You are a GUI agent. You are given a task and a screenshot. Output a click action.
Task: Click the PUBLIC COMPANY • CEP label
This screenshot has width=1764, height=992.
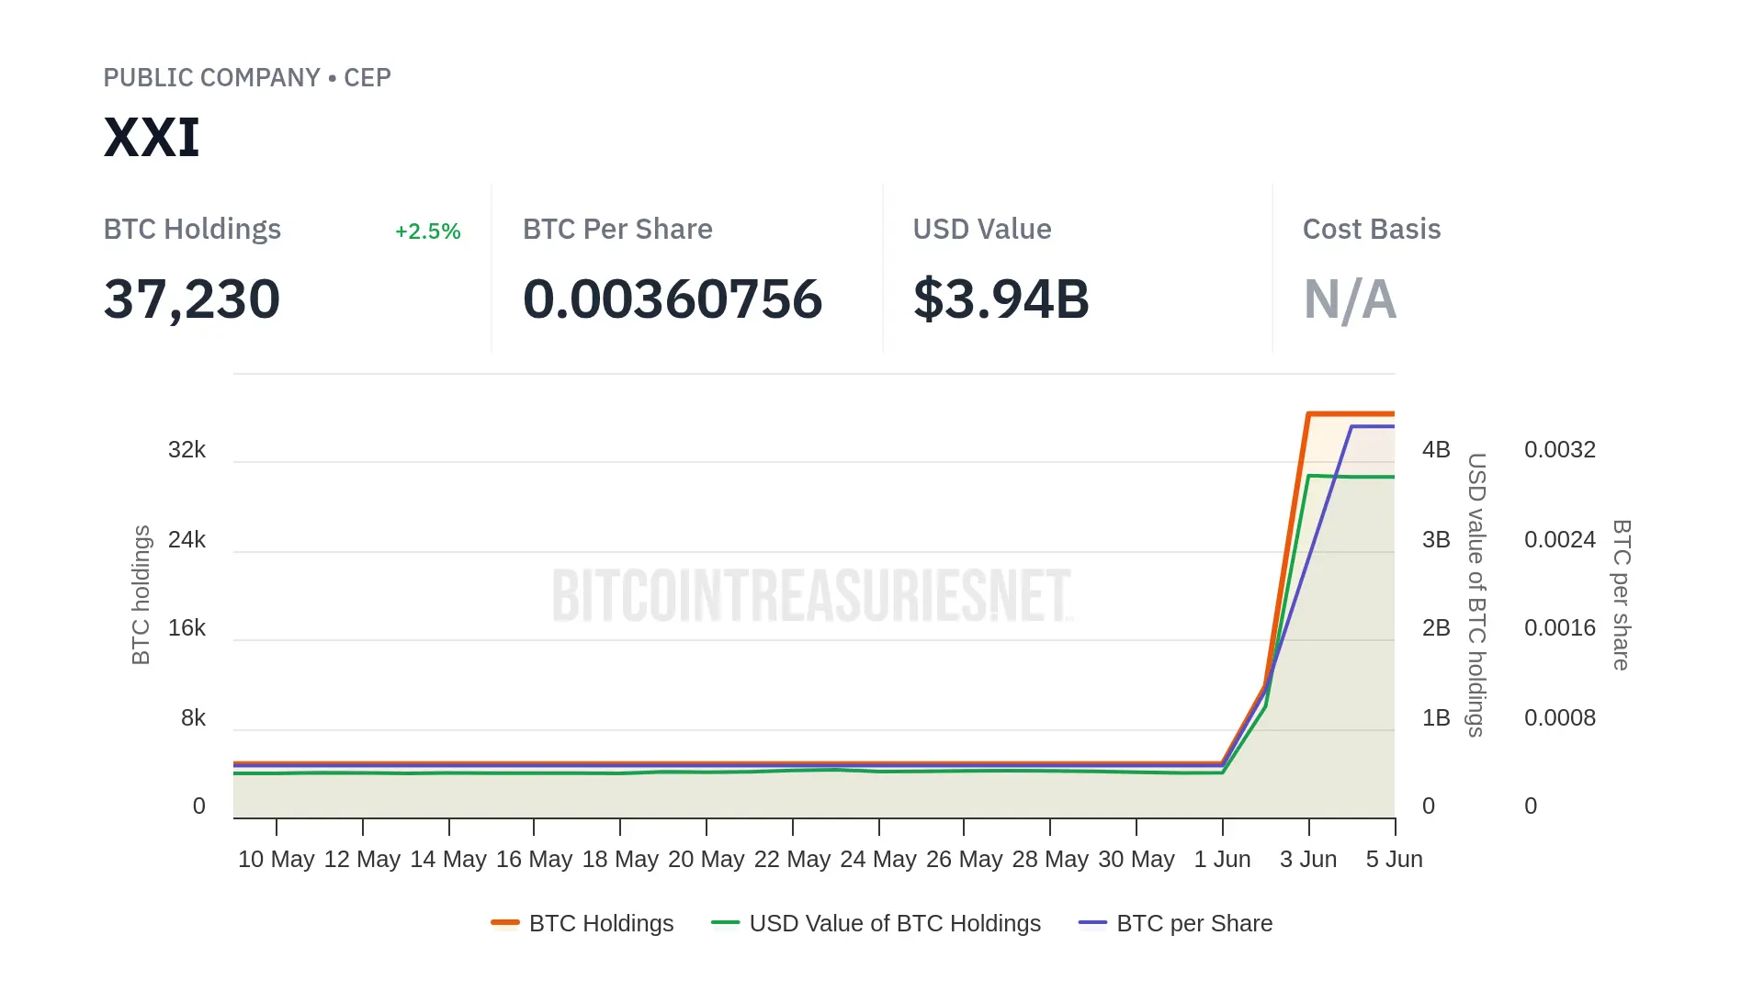[x=247, y=77]
